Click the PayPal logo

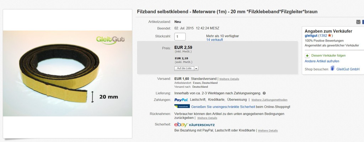pos(181,100)
